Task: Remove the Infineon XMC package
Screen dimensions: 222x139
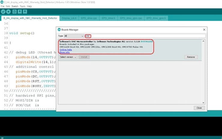Action: [x=191, y=57]
